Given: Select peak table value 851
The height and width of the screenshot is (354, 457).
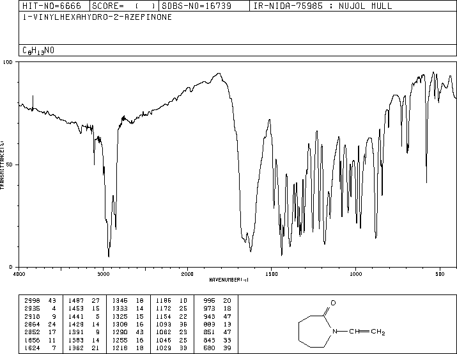Looking at the screenshot, I should 209,332.
